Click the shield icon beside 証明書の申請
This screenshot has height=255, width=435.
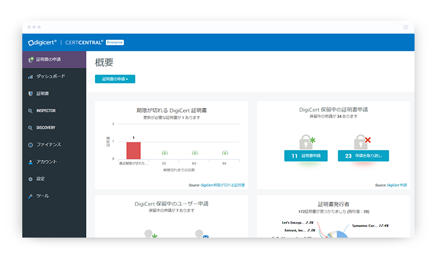click(31, 59)
